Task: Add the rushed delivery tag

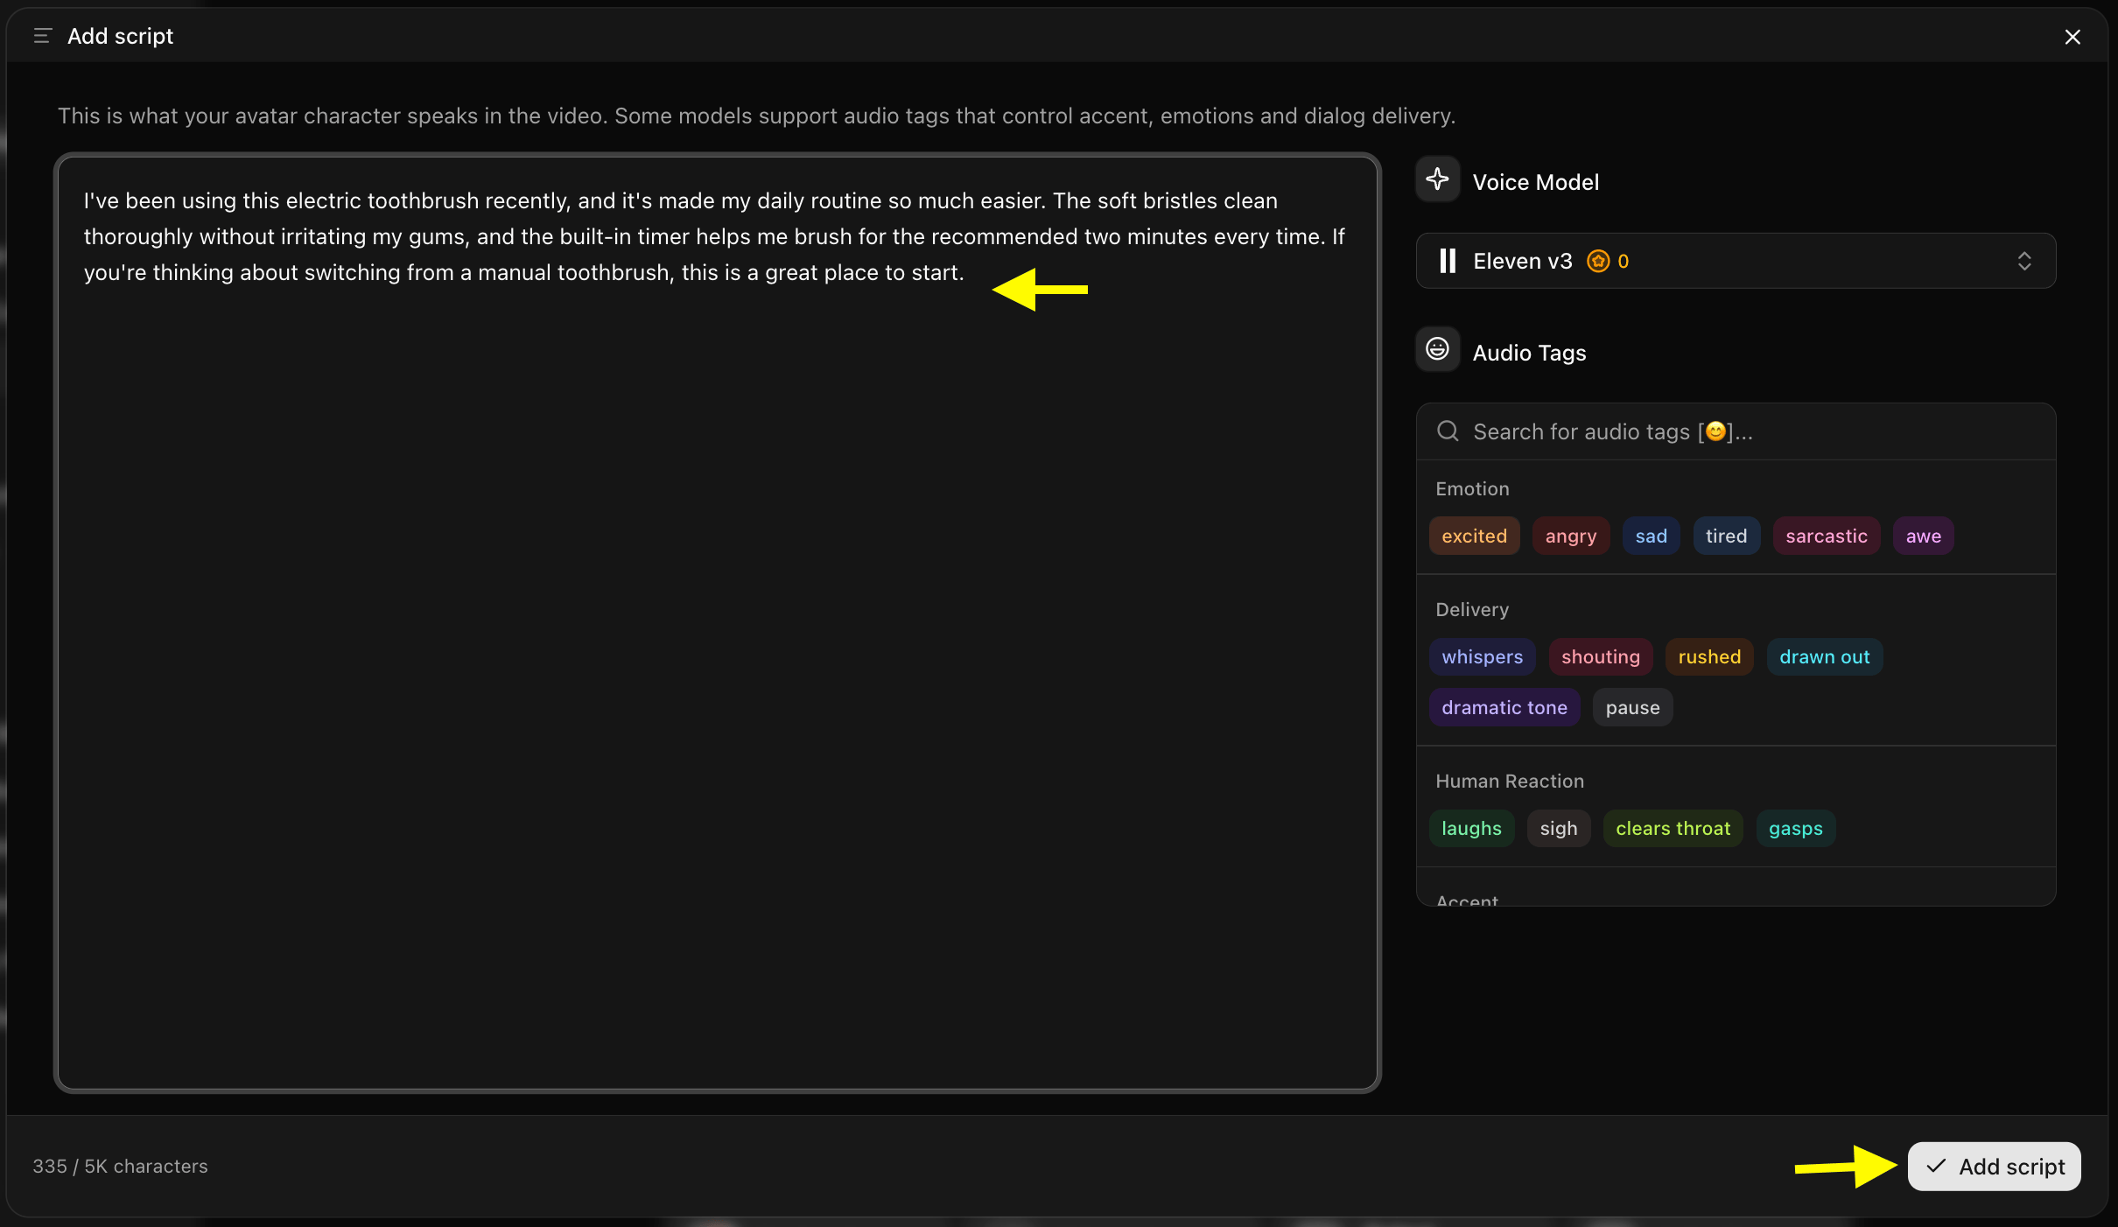Action: pos(1708,656)
